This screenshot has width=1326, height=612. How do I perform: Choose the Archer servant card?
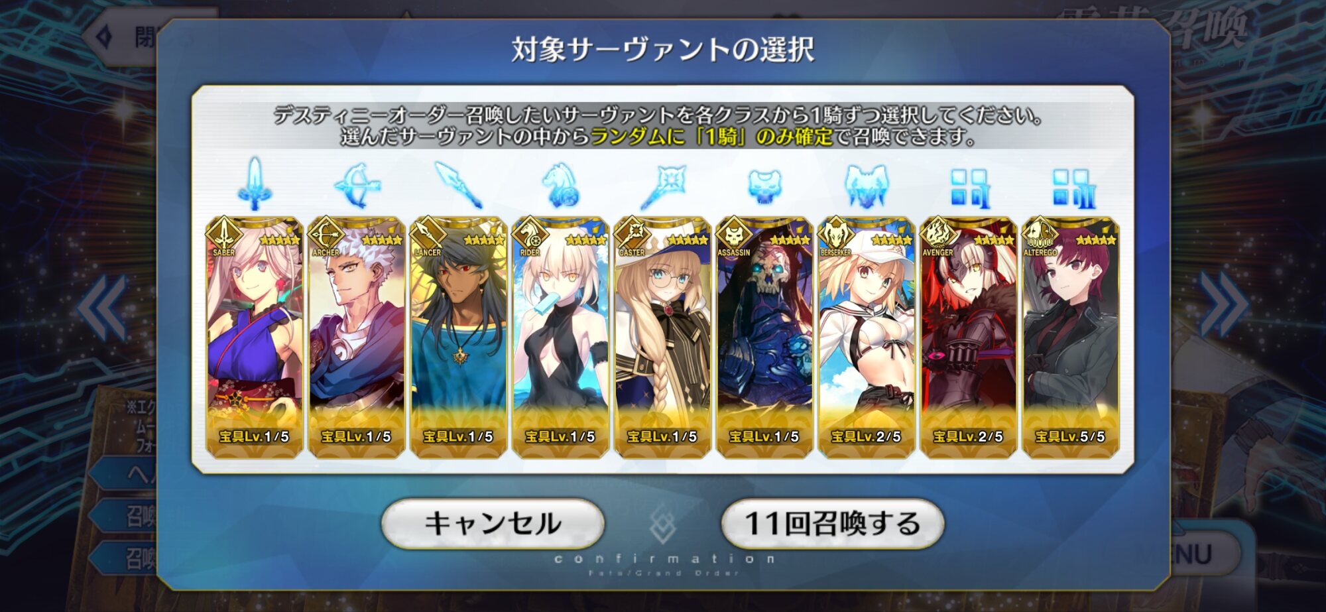(x=357, y=337)
